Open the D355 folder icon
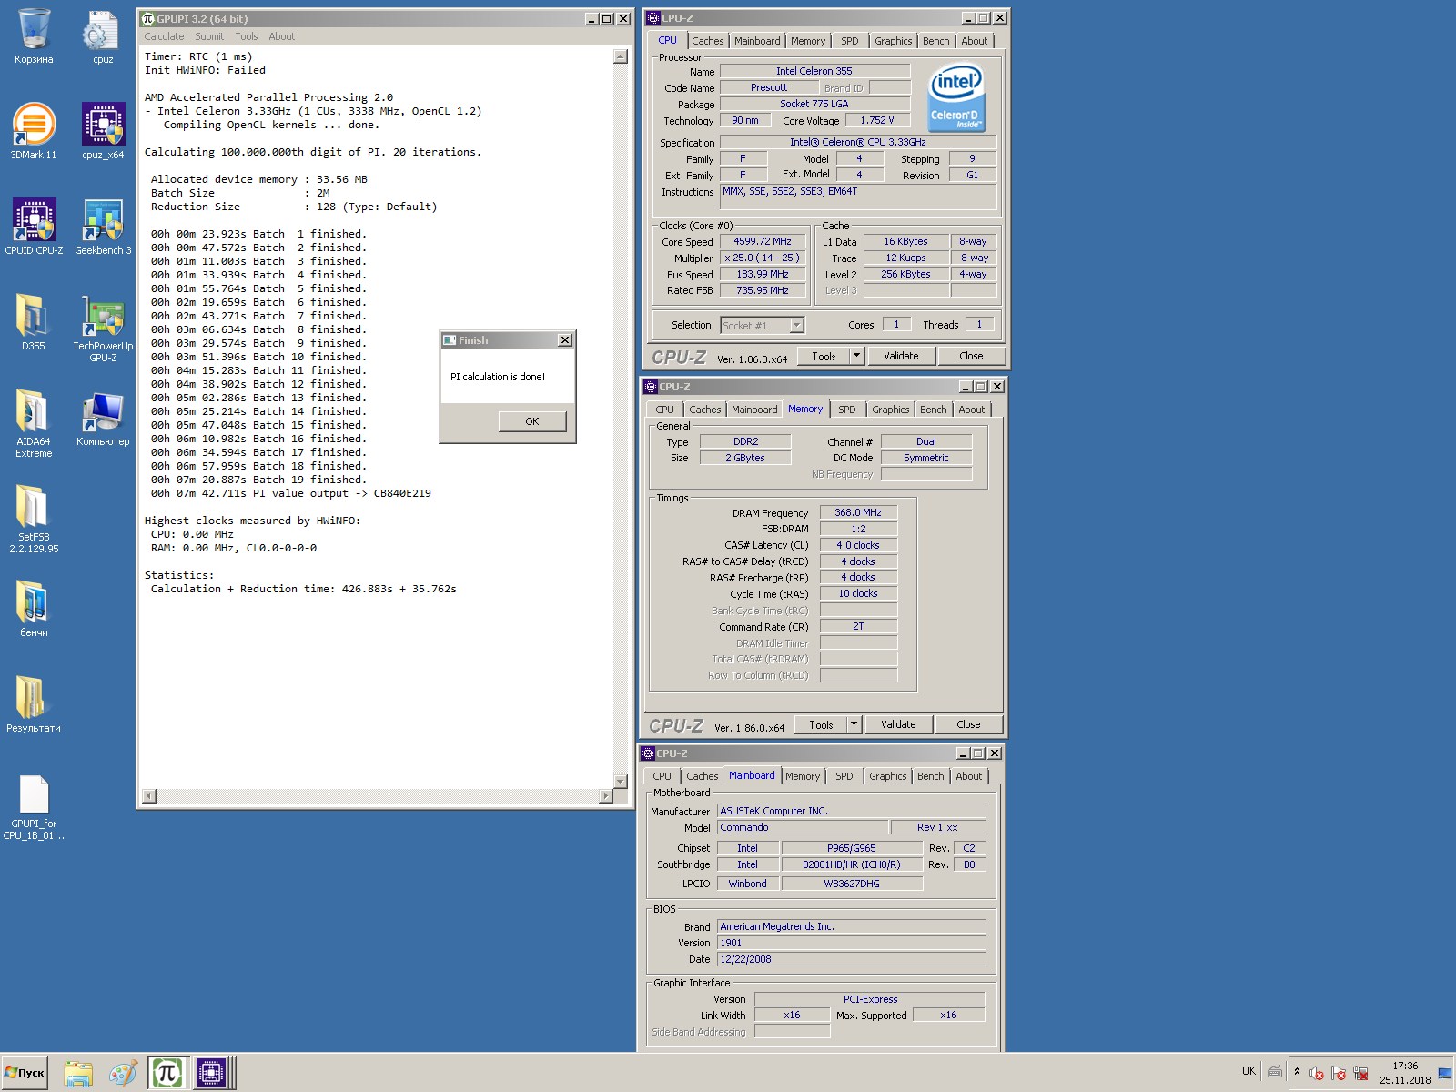The width and height of the screenshot is (1456, 1092). coord(34,323)
